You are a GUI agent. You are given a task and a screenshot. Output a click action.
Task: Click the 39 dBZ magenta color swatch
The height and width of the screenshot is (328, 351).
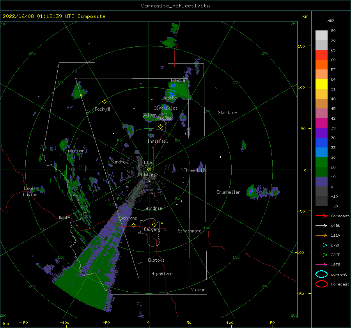(x=321, y=123)
